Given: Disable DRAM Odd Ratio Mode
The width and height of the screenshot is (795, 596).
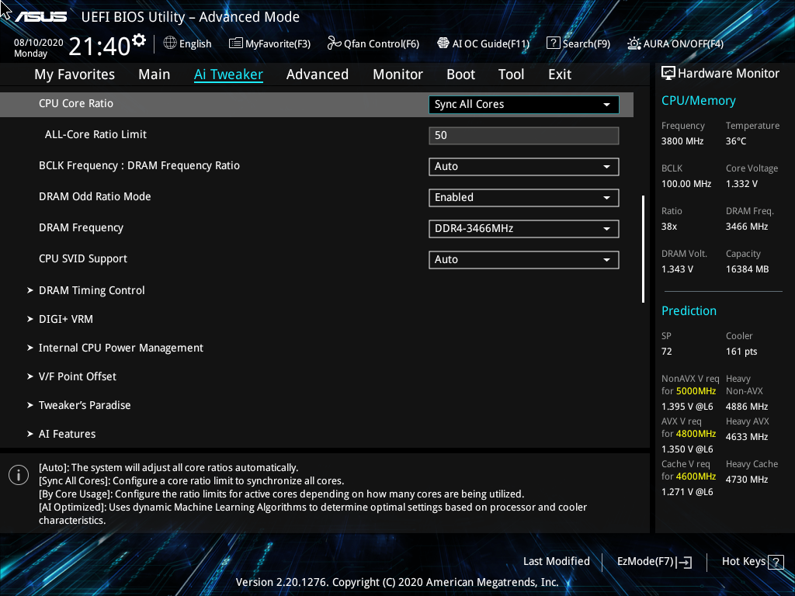Looking at the screenshot, I should tap(523, 197).
